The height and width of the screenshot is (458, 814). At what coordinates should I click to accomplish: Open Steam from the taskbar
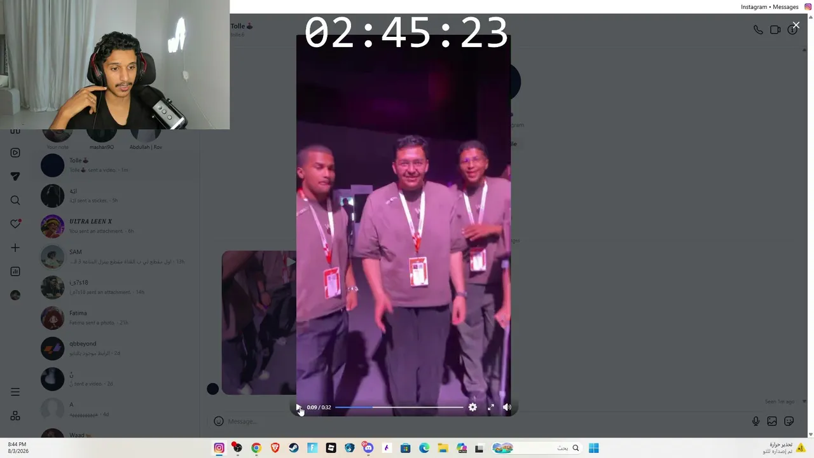[x=293, y=448]
